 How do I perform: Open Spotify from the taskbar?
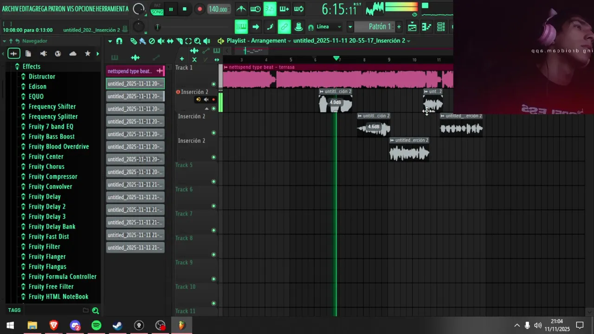click(x=96, y=326)
